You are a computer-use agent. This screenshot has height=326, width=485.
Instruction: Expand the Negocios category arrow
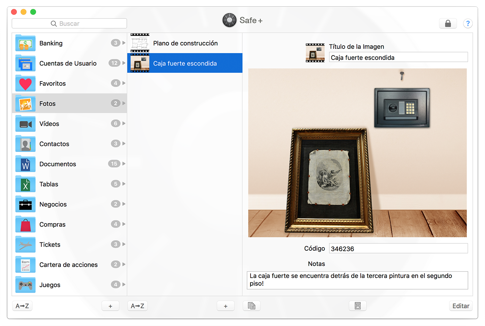(x=124, y=204)
